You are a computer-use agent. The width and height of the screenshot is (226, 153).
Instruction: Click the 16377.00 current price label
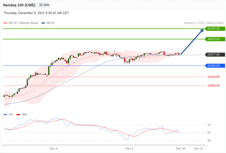click(x=215, y=54)
